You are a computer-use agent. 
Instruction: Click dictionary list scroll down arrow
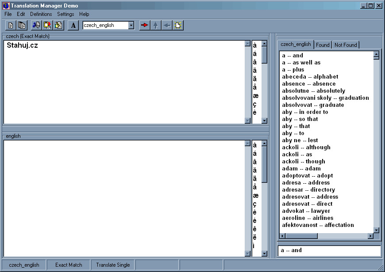[x=376, y=230]
